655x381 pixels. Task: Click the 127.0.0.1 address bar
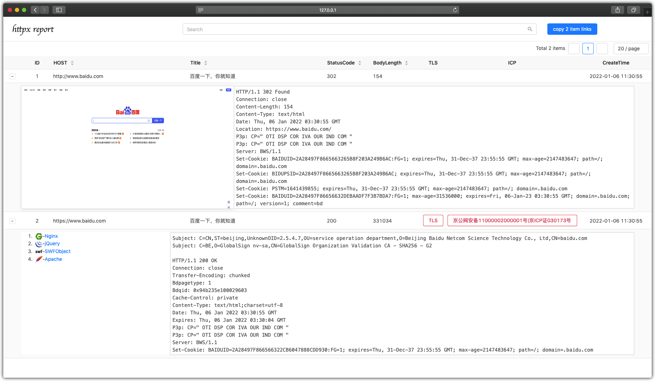click(327, 10)
